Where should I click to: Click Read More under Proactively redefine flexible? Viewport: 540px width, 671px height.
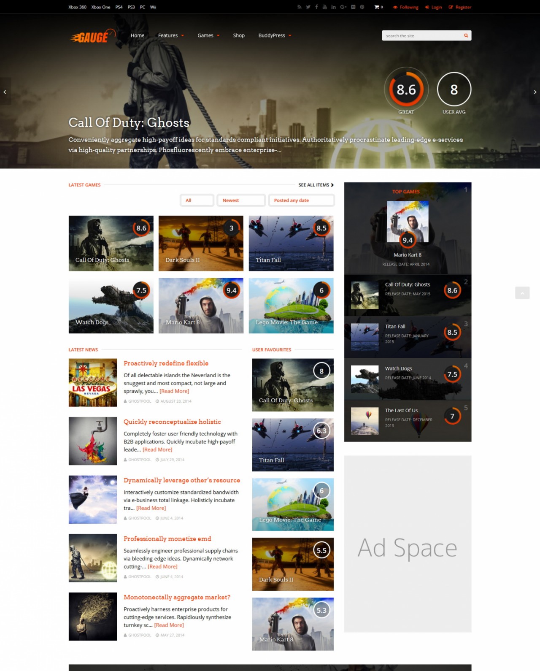tap(174, 391)
